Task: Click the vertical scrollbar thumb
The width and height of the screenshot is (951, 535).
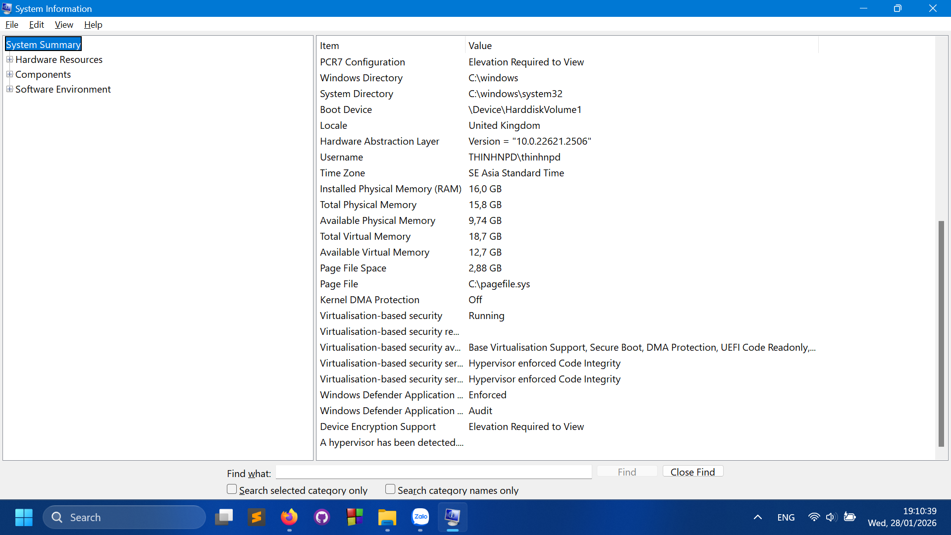Action: coord(941,333)
